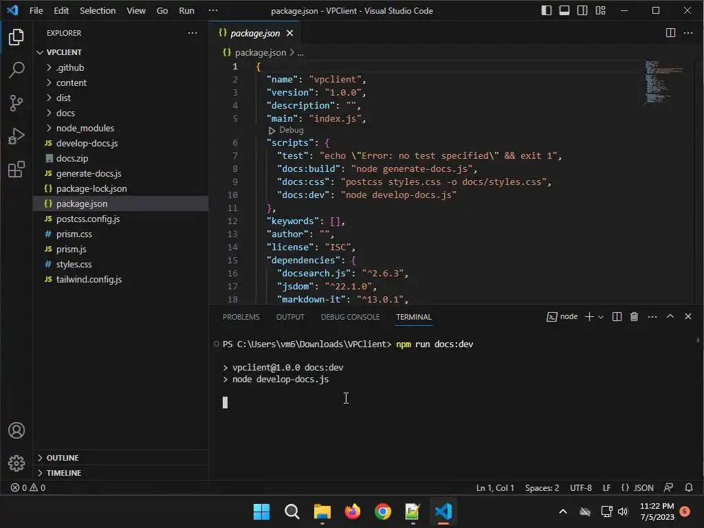This screenshot has height=528, width=704.
Task: Expand the node_modules folder
Action: tap(121, 128)
